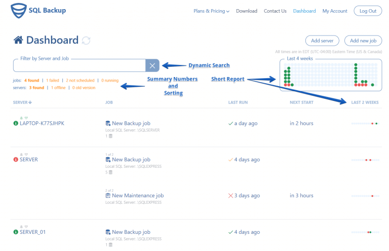Filter servers by '1 offline'
The width and height of the screenshot is (389, 251).
pos(58,88)
